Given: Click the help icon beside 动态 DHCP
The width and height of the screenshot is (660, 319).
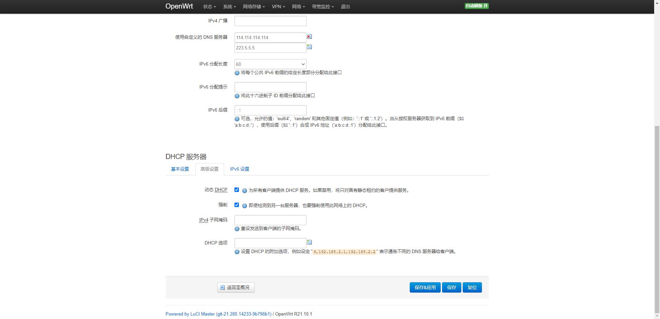Looking at the screenshot, I should click(244, 191).
